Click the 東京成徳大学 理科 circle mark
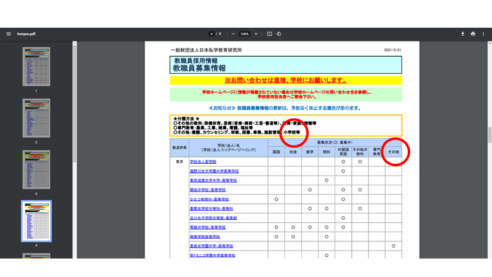The height and width of the screenshot is (277, 492). (x=327, y=180)
